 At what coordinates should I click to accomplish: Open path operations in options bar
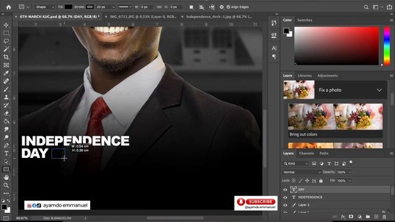[x=191, y=7]
